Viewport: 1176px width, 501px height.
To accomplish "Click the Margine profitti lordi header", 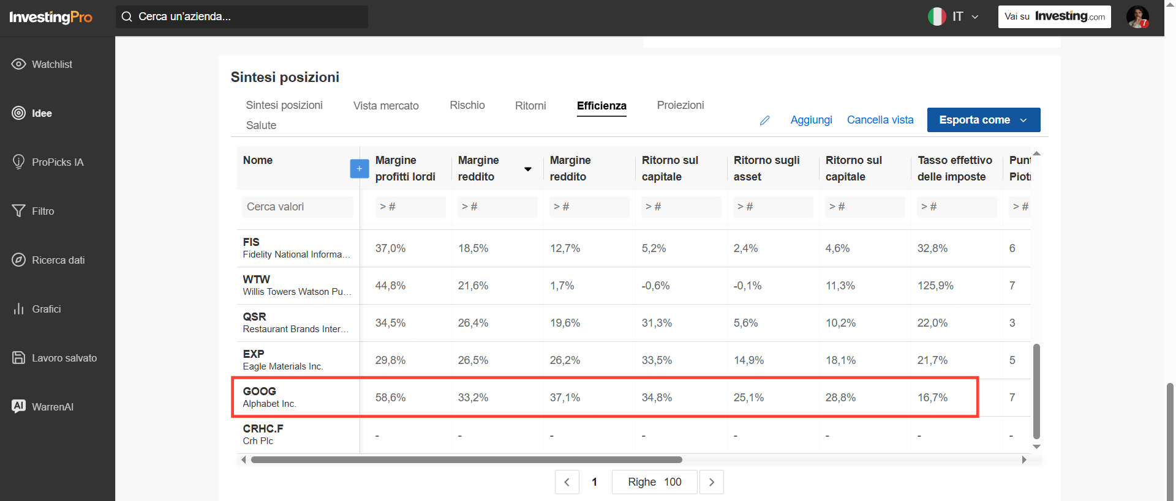I will tap(405, 168).
